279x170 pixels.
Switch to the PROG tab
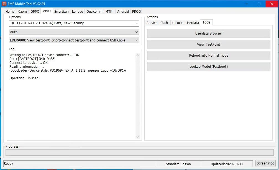click(136, 12)
